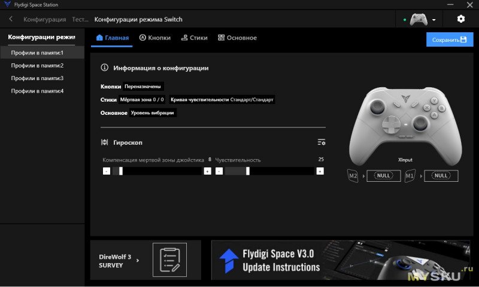Click the Мёртвая зона 0 / 0 tag
This screenshot has width=479, height=287.
pos(142,99)
